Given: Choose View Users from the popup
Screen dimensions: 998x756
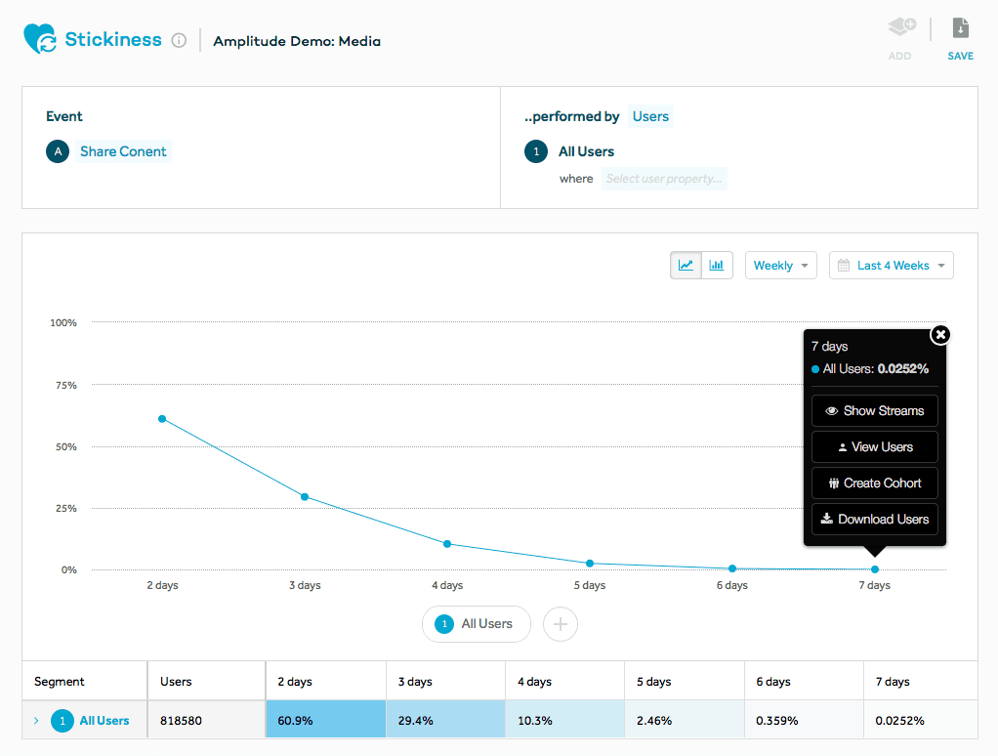Looking at the screenshot, I should pos(874,447).
